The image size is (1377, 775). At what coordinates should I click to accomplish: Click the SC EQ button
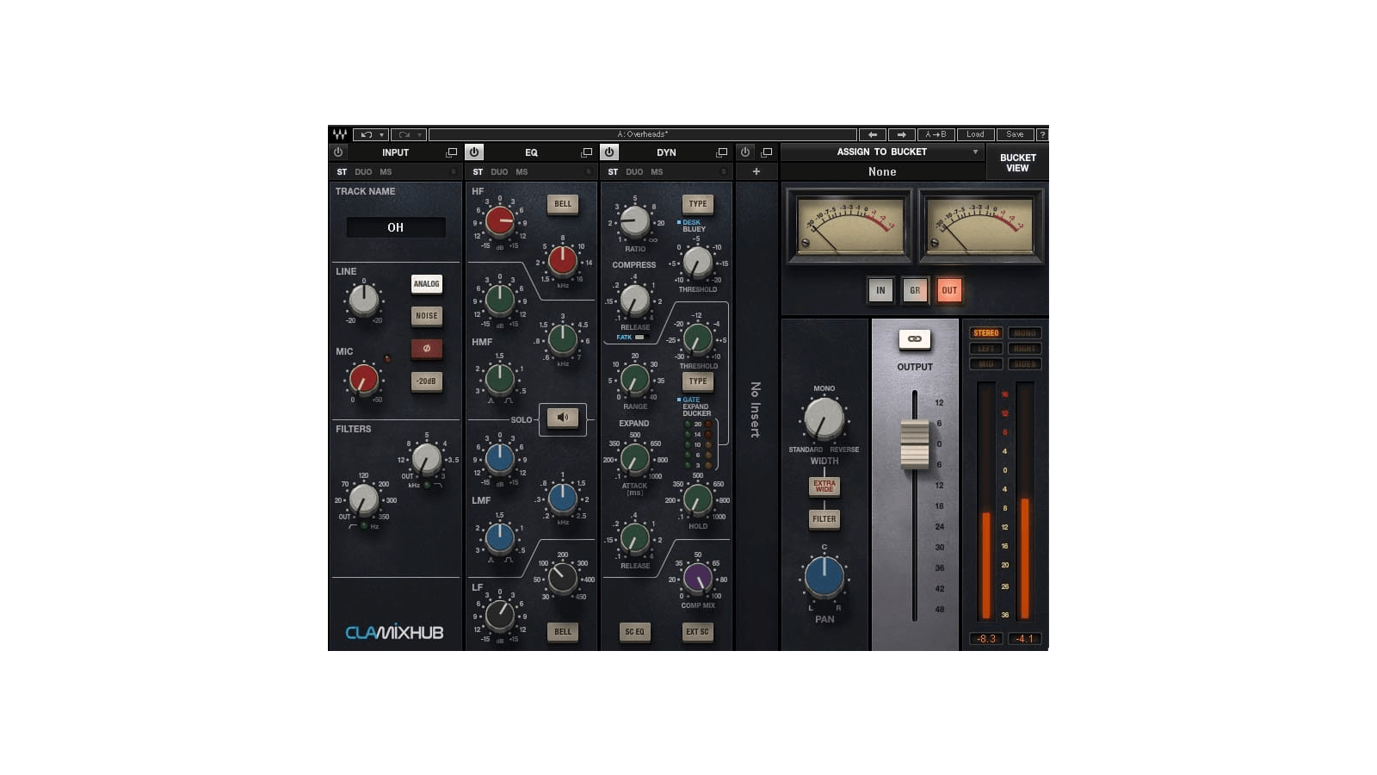(x=635, y=632)
